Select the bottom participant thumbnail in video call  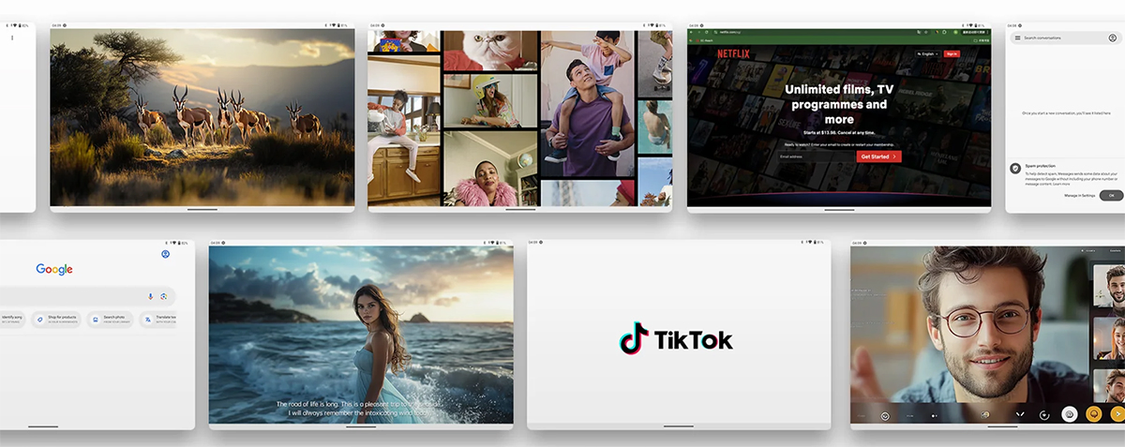click(1110, 385)
